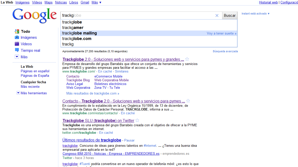Open the Trackglobe 2.0 Soluciones web result
Image resolution: width=298 pixels, height=167 pixels.
[x=123, y=59]
